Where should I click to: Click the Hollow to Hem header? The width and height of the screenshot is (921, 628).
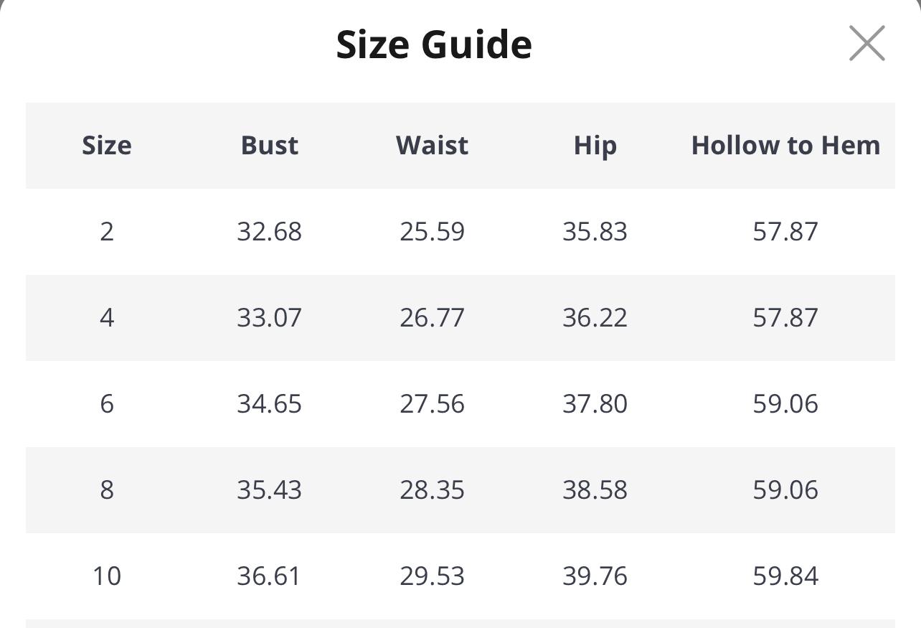tap(785, 146)
